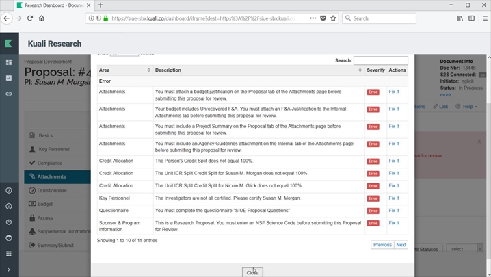Viewport: 491px width, 277px height.
Task: Click Fix It for budget justification error
Action: click(394, 91)
